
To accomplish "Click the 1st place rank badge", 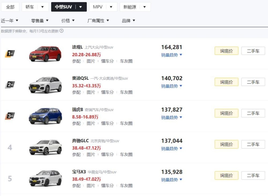I will (x=10, y=54).
